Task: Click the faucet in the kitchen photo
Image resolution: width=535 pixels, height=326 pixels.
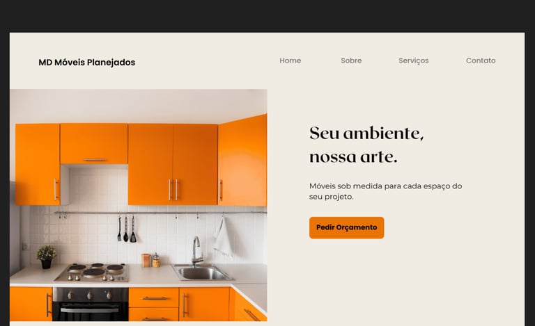Action: pyautogui.click(x=196, y=251)
